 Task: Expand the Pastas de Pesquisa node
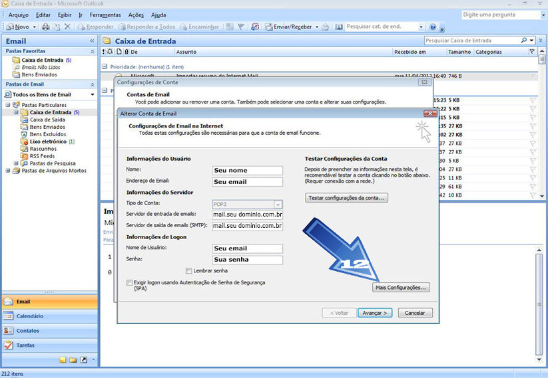click(16, 163)
